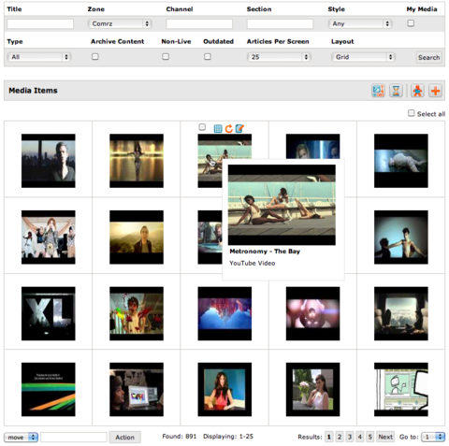Viewport: 449px width, 446px height.
Task: Open the Style dropdown showing Any
Action: pyautogui.click(x=360, y=23)
